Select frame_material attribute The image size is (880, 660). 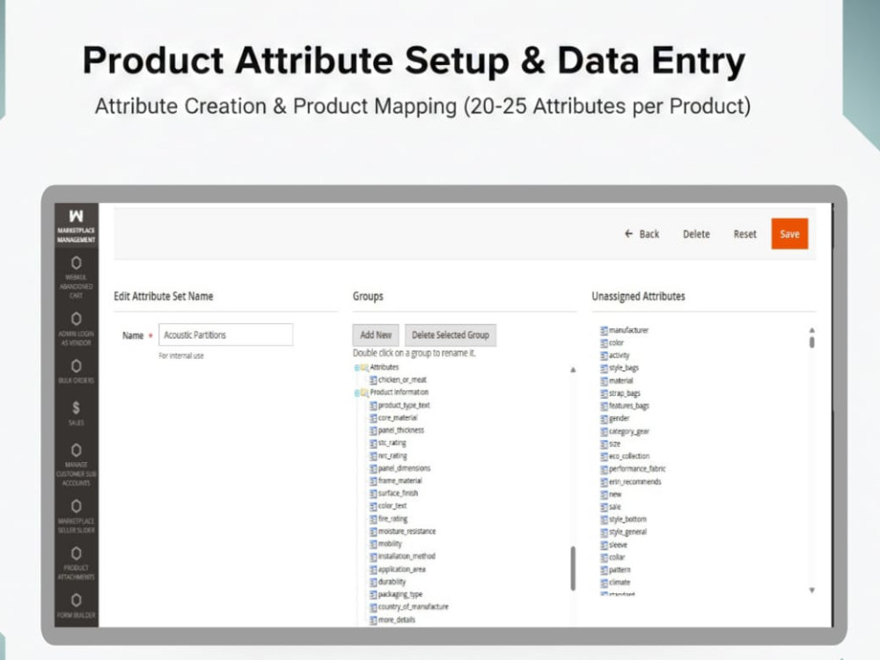(396, 480)
